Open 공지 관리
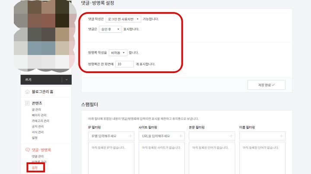 [x=38, y=126]
